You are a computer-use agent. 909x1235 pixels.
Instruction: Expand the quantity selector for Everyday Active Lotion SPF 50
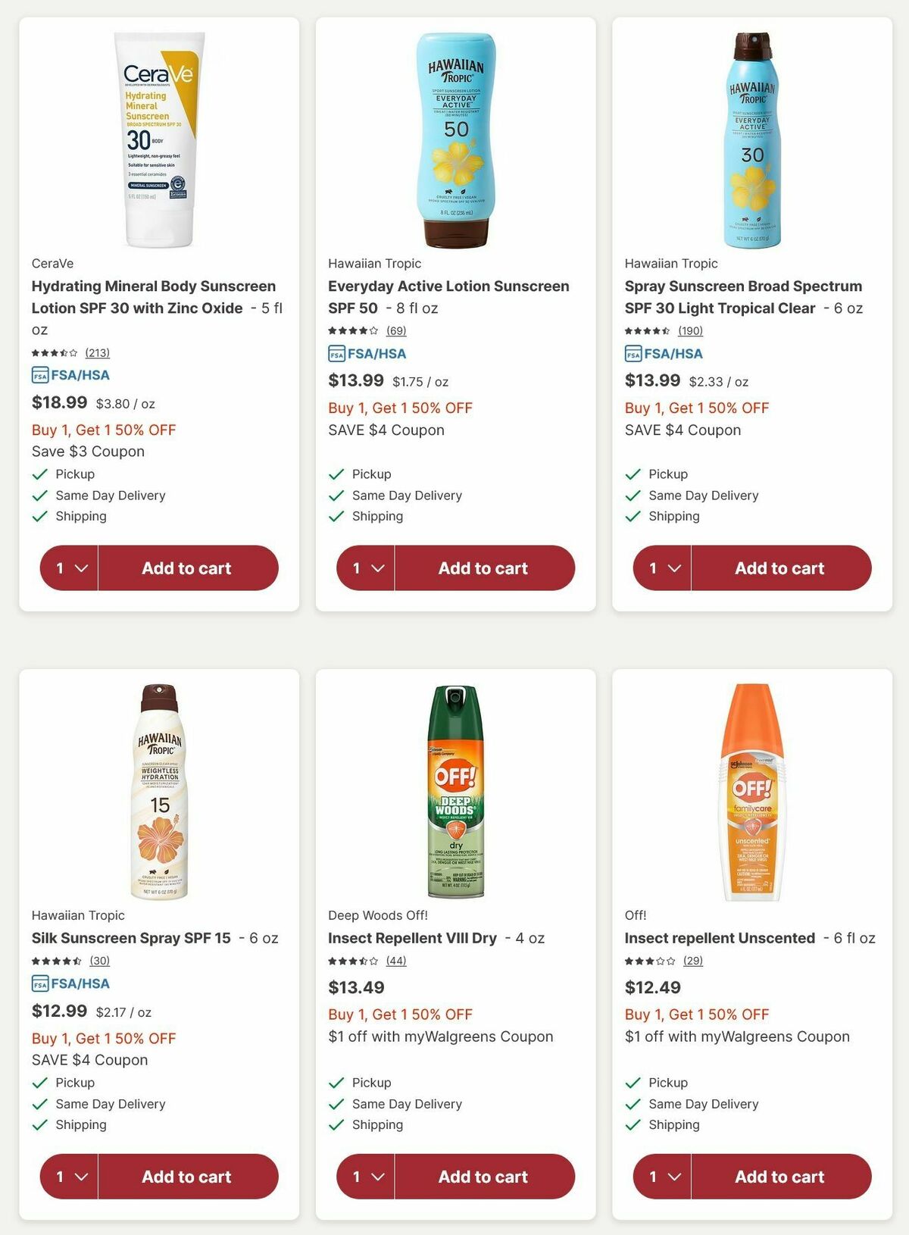[x=365, y=567]
